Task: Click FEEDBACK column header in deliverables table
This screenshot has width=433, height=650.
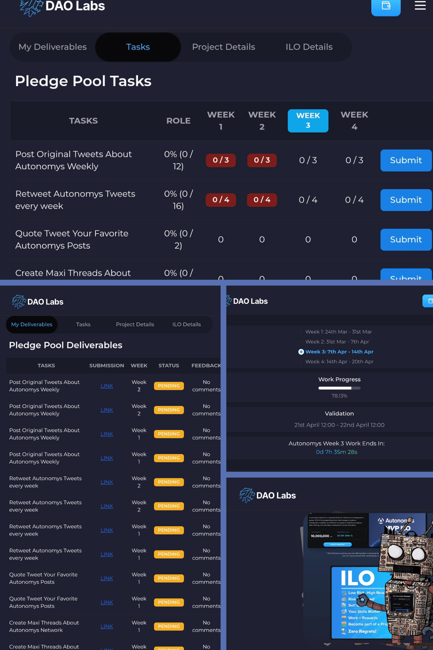Action: click(x=206, y=366)
